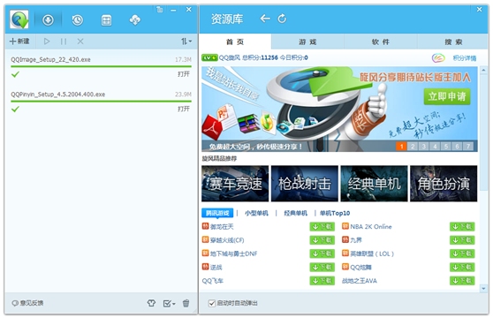Viewport: 493px width, 318px height.
Task: Download 地下城与勇士DNF game
Action: pos(322,254)
